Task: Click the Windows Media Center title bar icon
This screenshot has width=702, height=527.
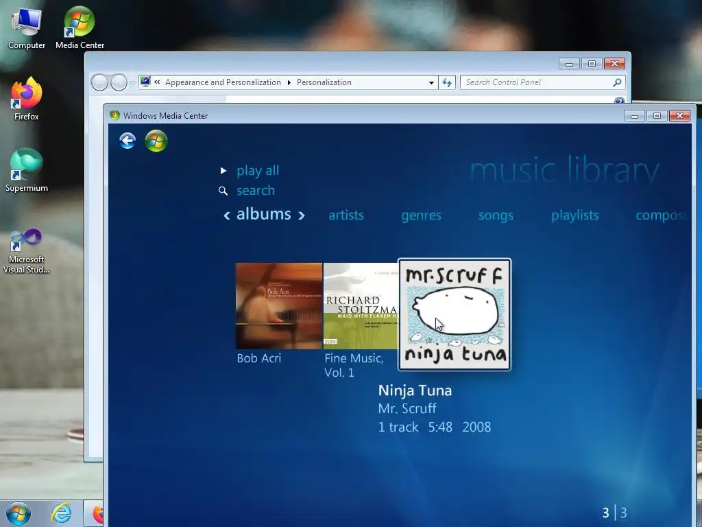Action: point(114,115)
